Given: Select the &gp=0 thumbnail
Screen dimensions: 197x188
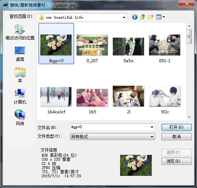Looking at the screenshot, I should point(56,45).
